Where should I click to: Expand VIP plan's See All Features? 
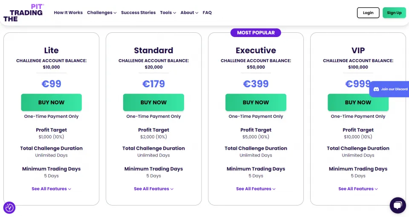pyautogui.click(x=358, y=189)
